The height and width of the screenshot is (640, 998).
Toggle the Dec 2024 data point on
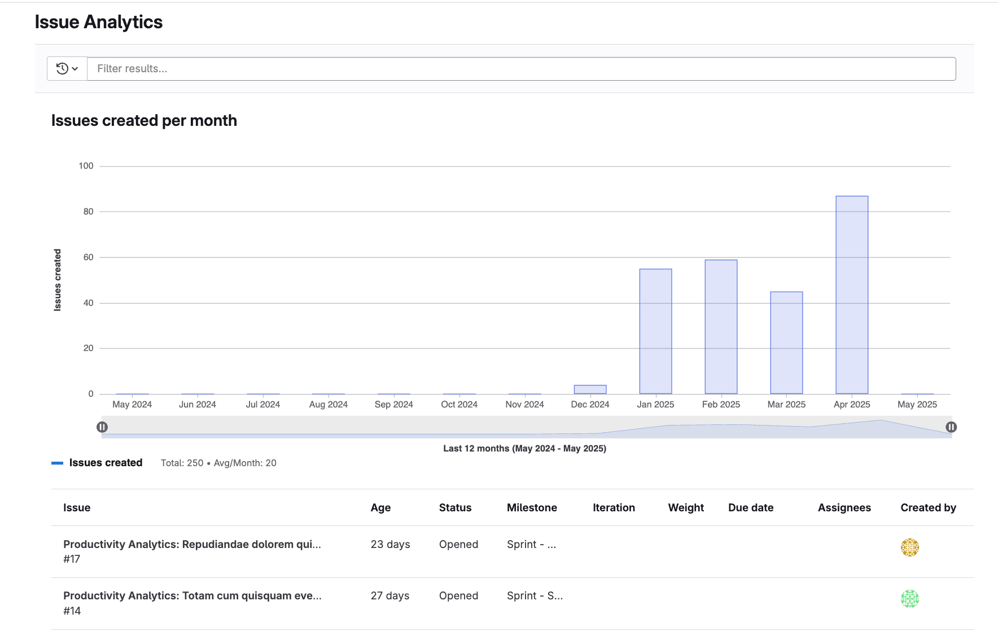point(590,388)
